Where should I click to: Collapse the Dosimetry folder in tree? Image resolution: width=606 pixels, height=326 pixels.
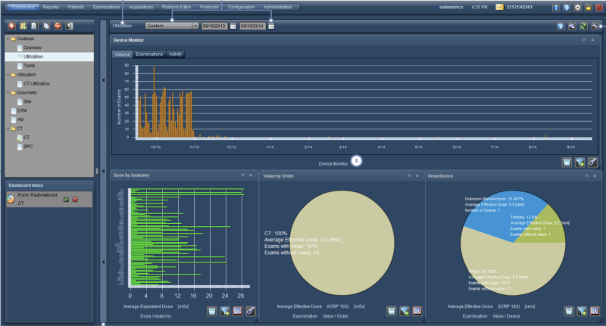[8, 92]
